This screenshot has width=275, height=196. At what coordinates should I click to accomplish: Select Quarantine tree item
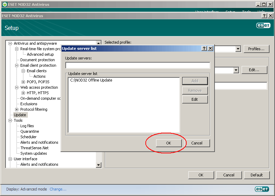coord(30,131)
